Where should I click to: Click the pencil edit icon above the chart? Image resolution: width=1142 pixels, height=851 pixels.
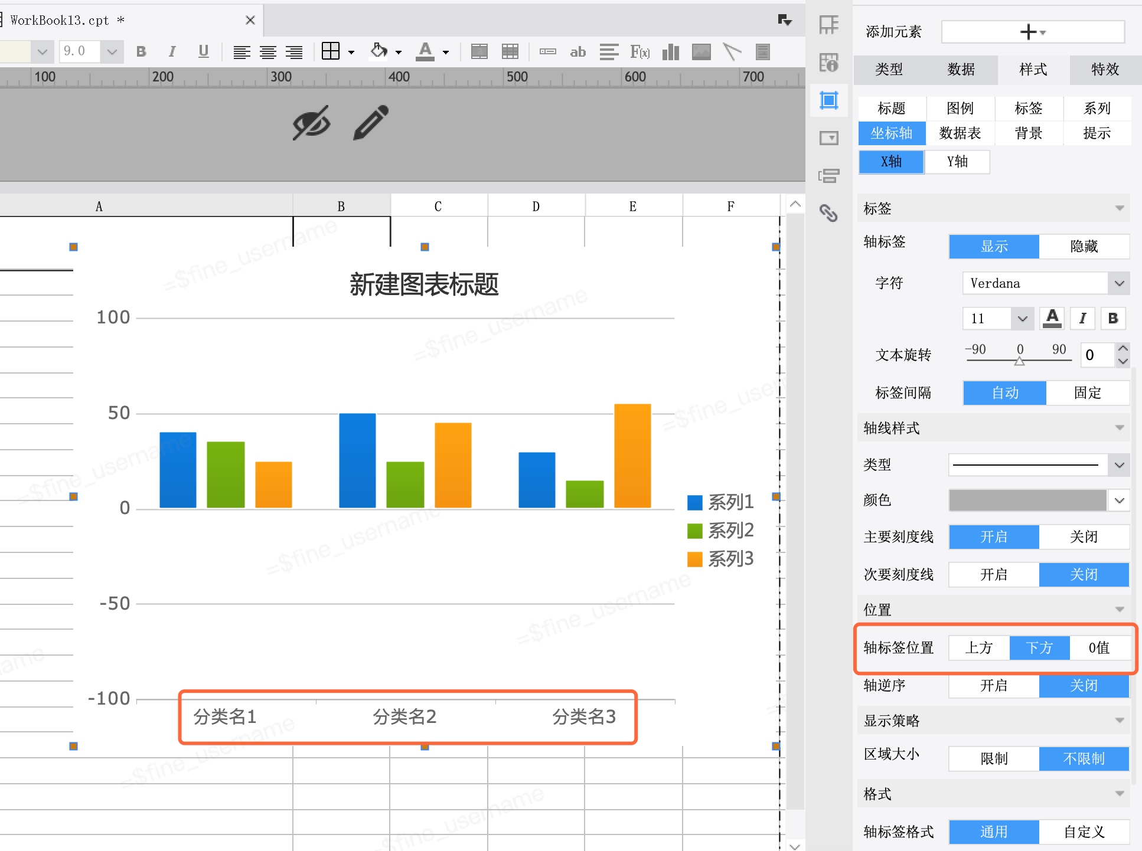tap(371, 123)
